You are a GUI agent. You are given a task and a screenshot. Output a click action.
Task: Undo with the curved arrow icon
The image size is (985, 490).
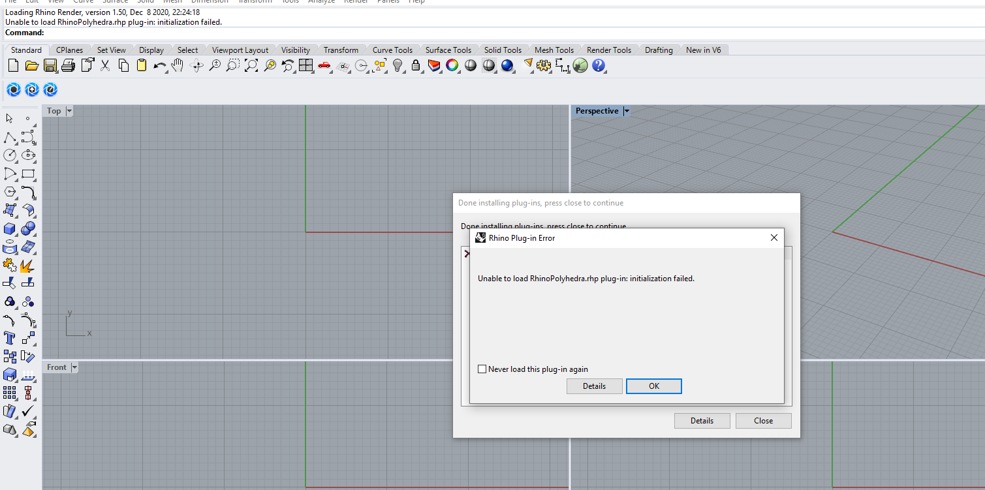click(160, 65)
